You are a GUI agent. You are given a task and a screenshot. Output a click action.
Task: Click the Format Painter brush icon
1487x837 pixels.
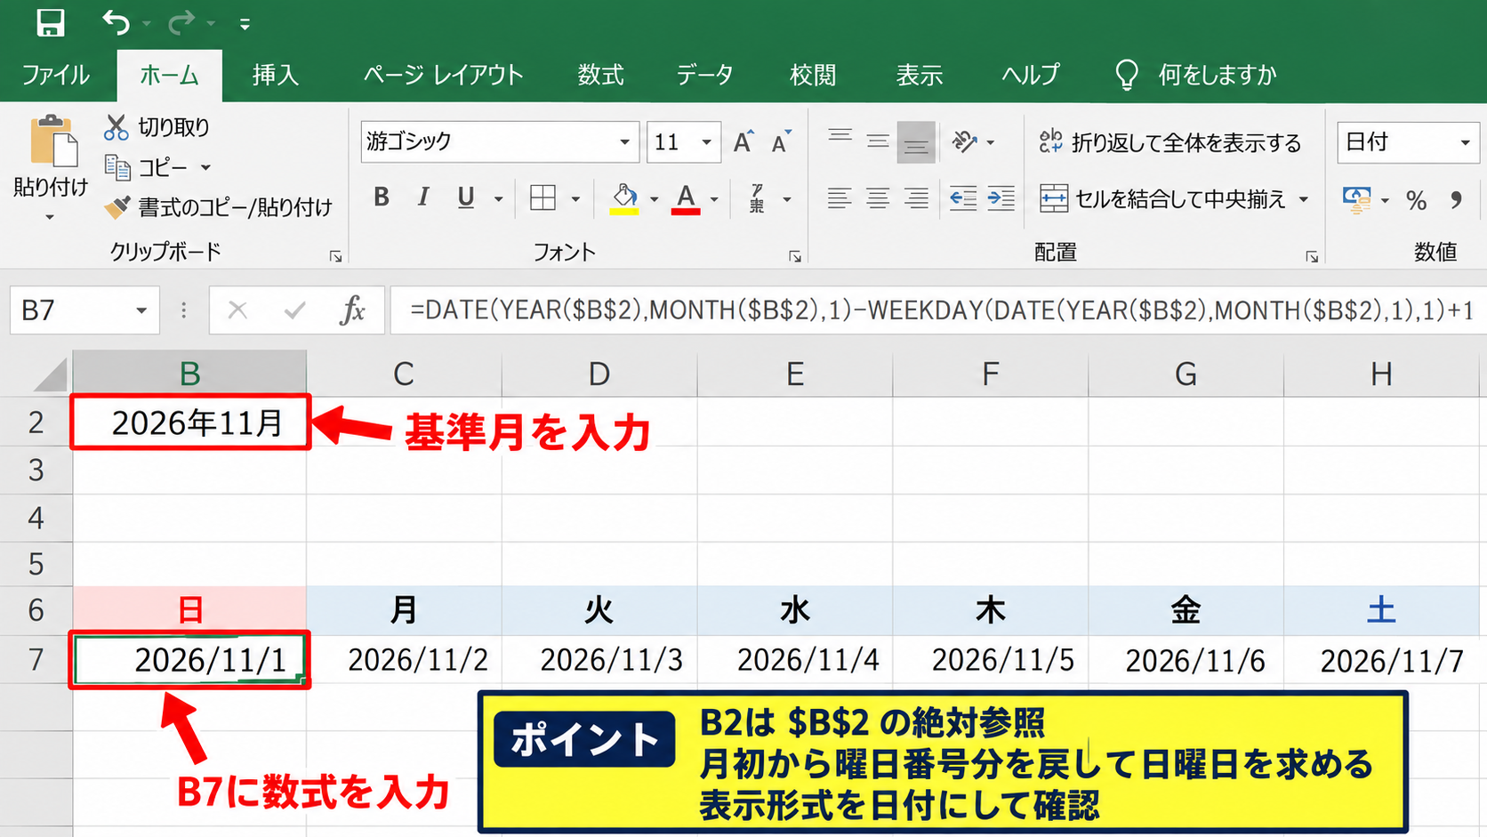tap(117, 207)
